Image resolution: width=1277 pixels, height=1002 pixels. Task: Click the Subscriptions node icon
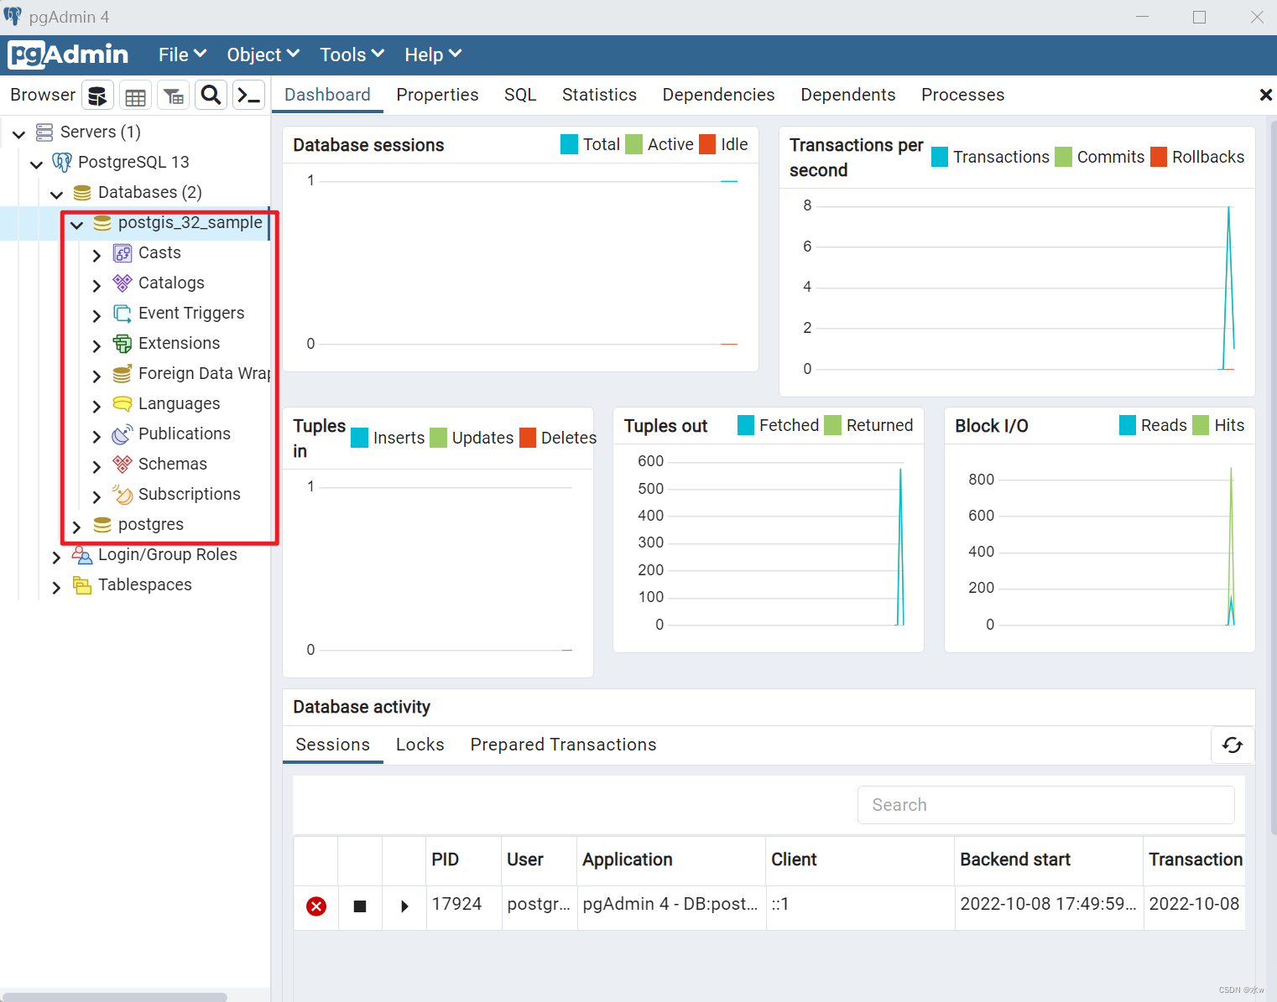coord(122,495)
